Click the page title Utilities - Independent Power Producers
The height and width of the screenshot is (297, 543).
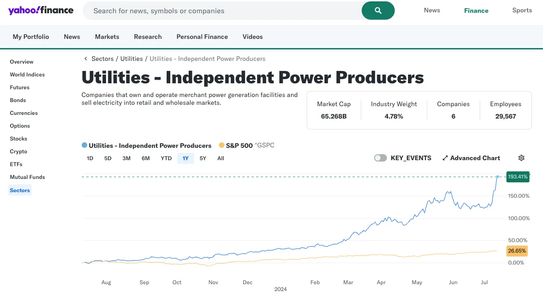tap(253, 77)
